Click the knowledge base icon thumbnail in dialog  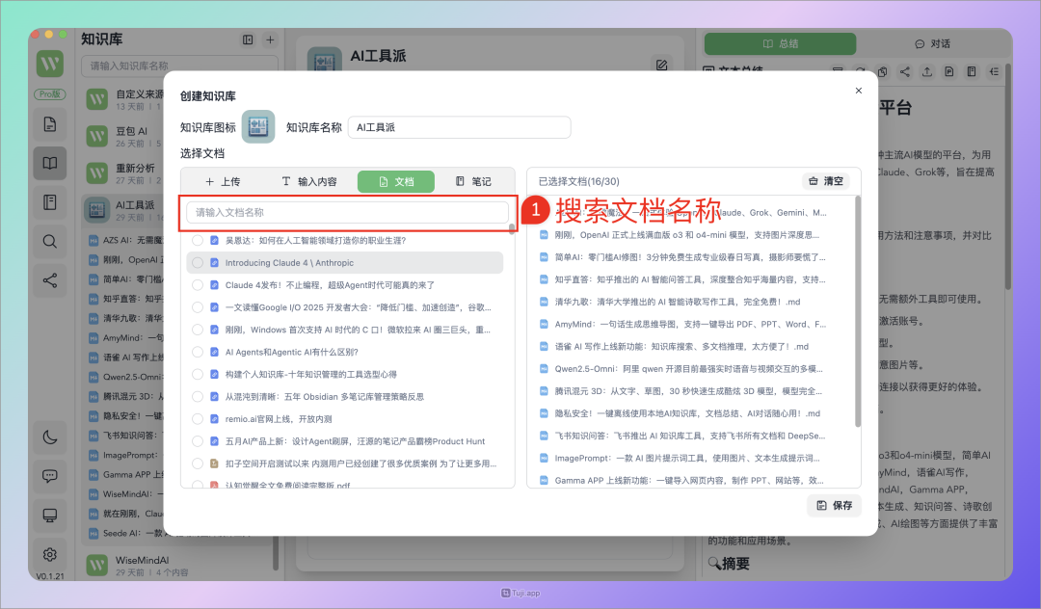coord(257,127)
